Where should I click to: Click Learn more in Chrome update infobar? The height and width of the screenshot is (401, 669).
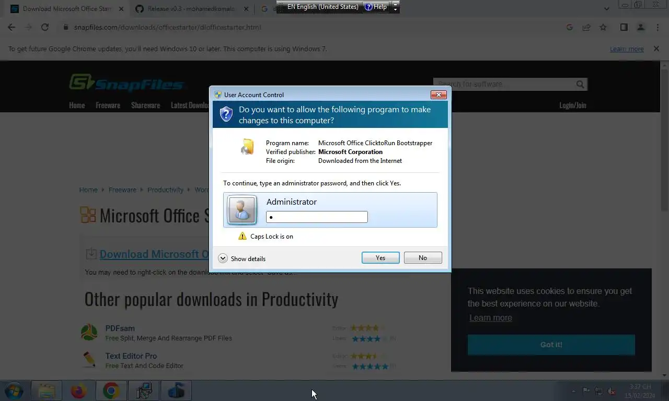627,49
